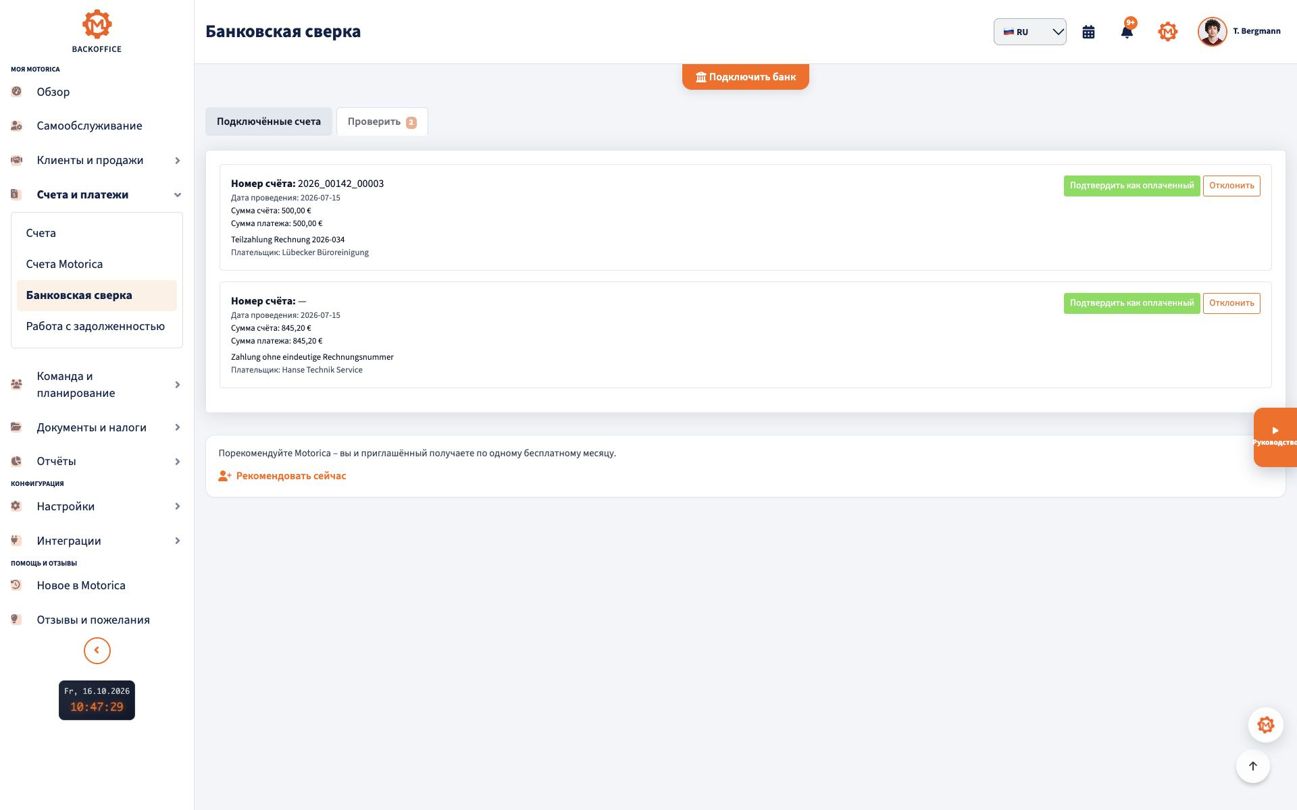Collapse the sidebar with the arrow circle

(x=97, y=651)
